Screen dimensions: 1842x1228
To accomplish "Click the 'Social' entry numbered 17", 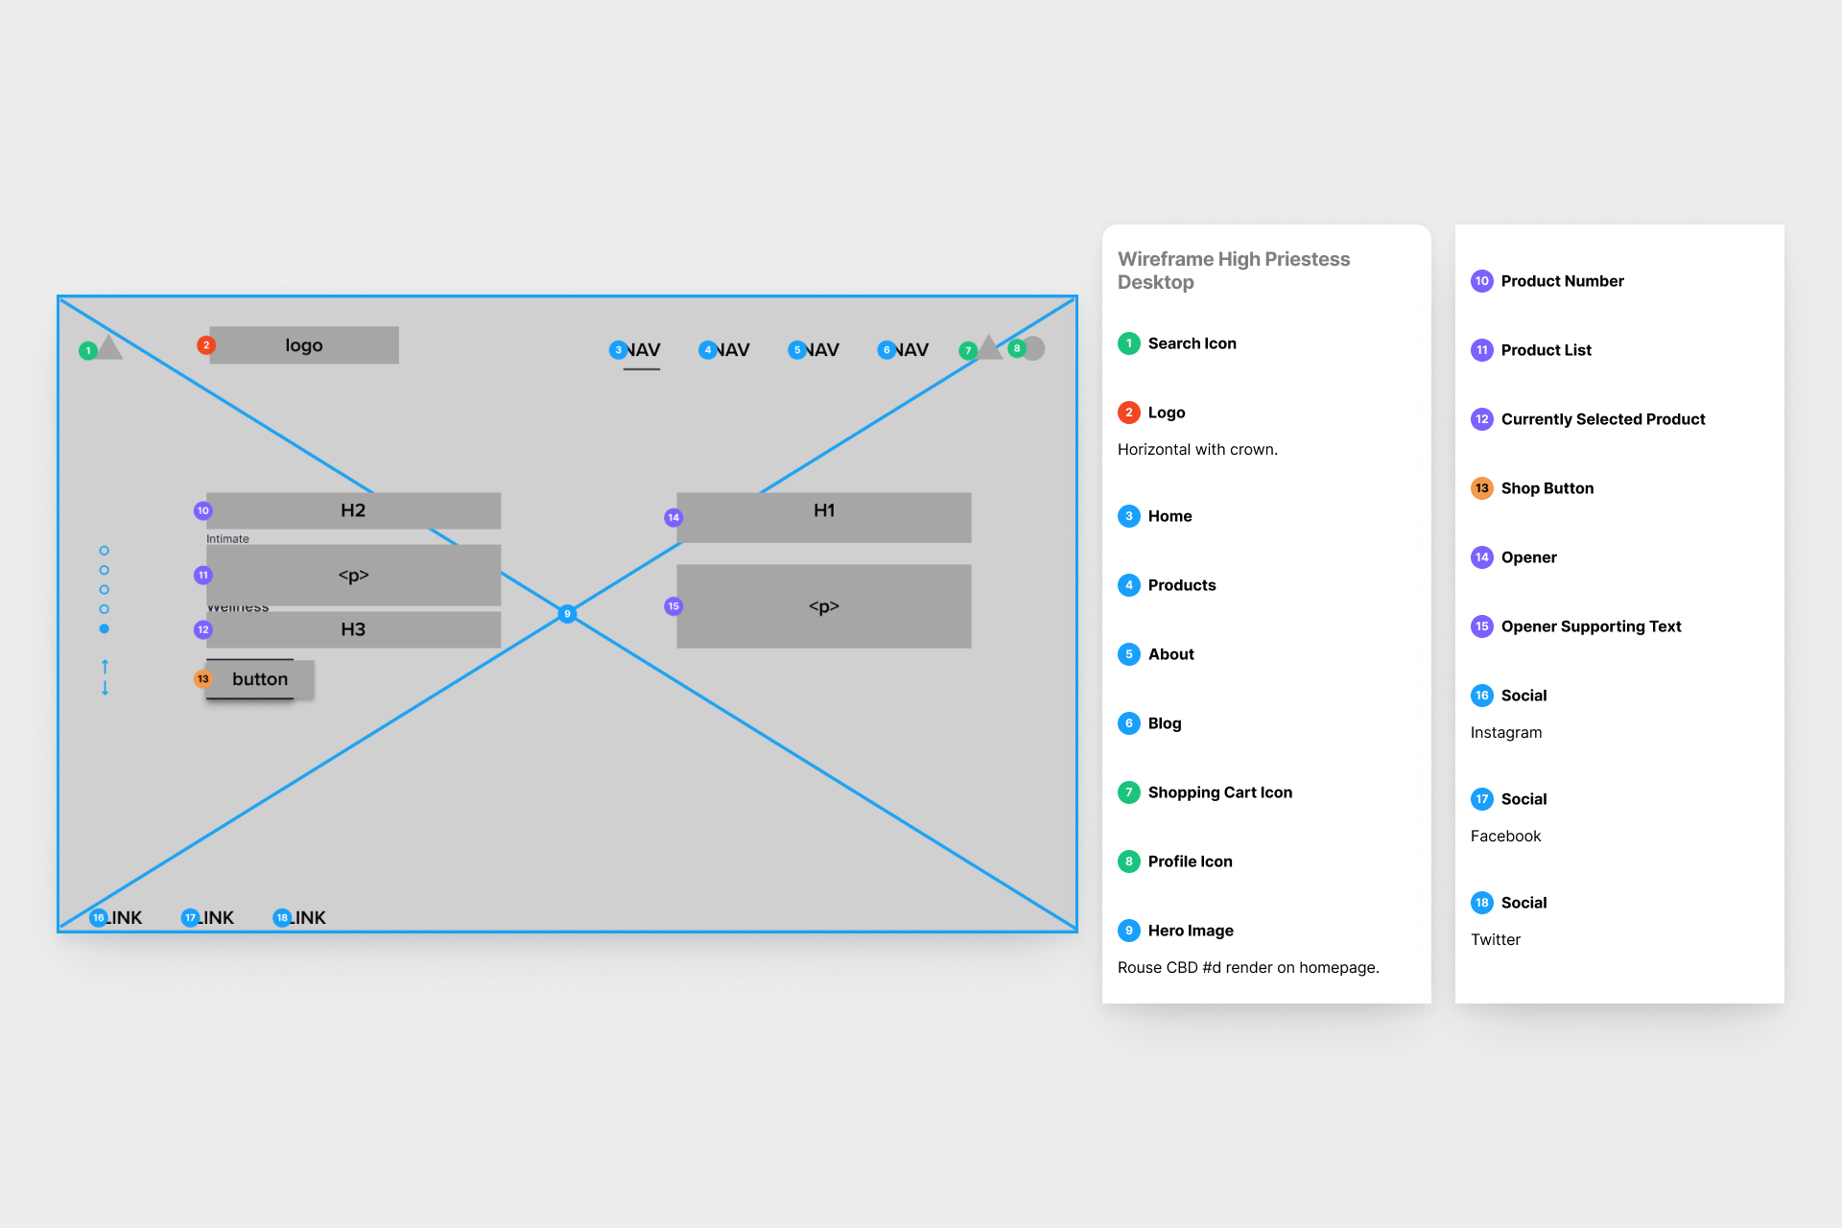I will click(x=1524, y=799).
